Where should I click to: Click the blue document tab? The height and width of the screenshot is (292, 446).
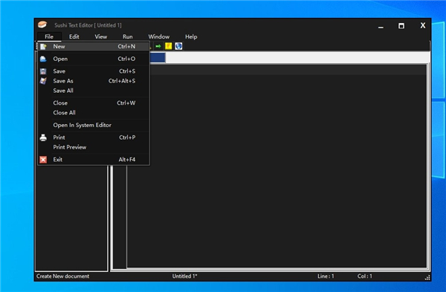pos(158,58)
